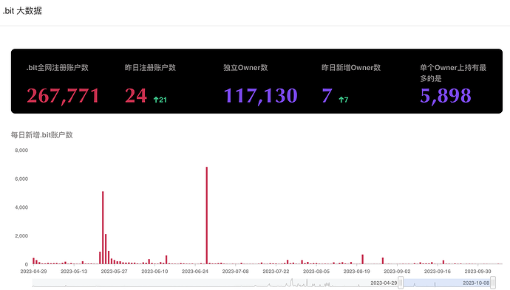The image size is (510, 290).
Task: Click the tall bar reaching about 5,000 in May
Action: tap(103, 228)
